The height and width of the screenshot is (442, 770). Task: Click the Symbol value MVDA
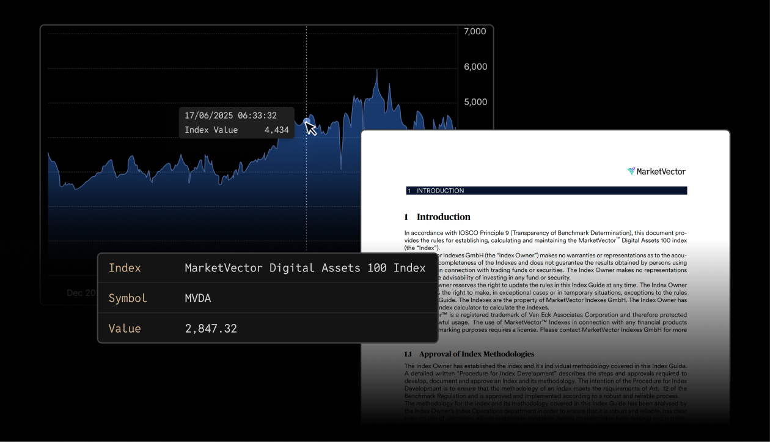(197, 298)
